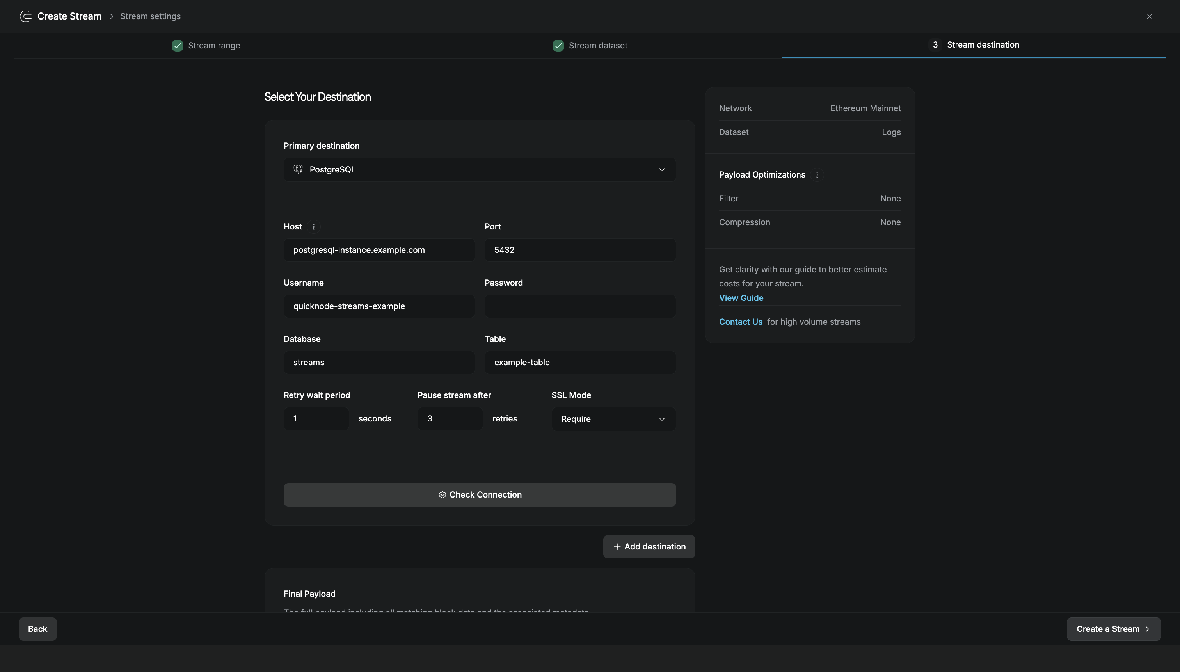Focus the Host input field

(x=379, y=250)
